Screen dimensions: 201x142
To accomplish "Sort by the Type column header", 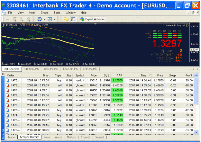I will pos(56,75).
